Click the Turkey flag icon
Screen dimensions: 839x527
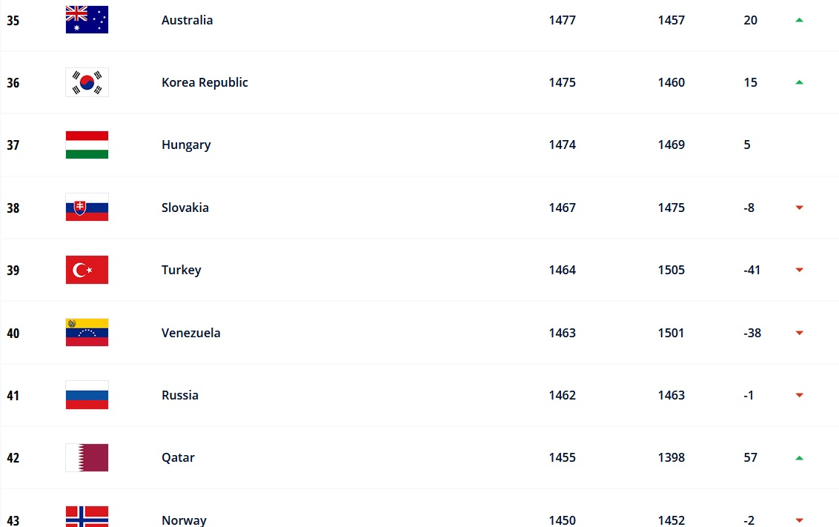pyautogui.click(x=87, y=270)
